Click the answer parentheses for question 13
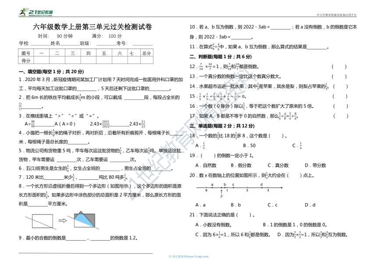 (x=339, y=76)
